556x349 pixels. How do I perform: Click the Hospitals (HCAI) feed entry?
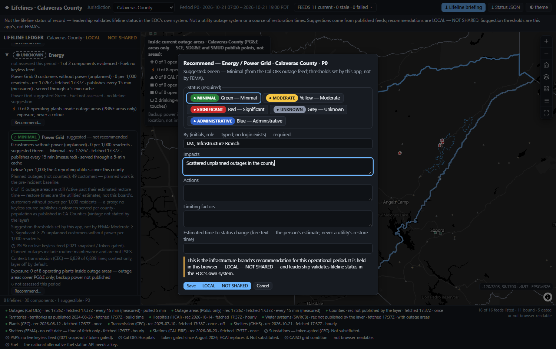tap(203, 317)
